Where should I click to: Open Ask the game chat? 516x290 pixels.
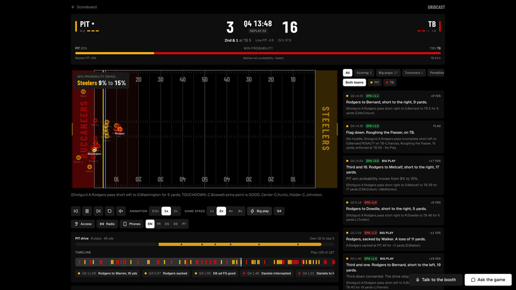488,280
